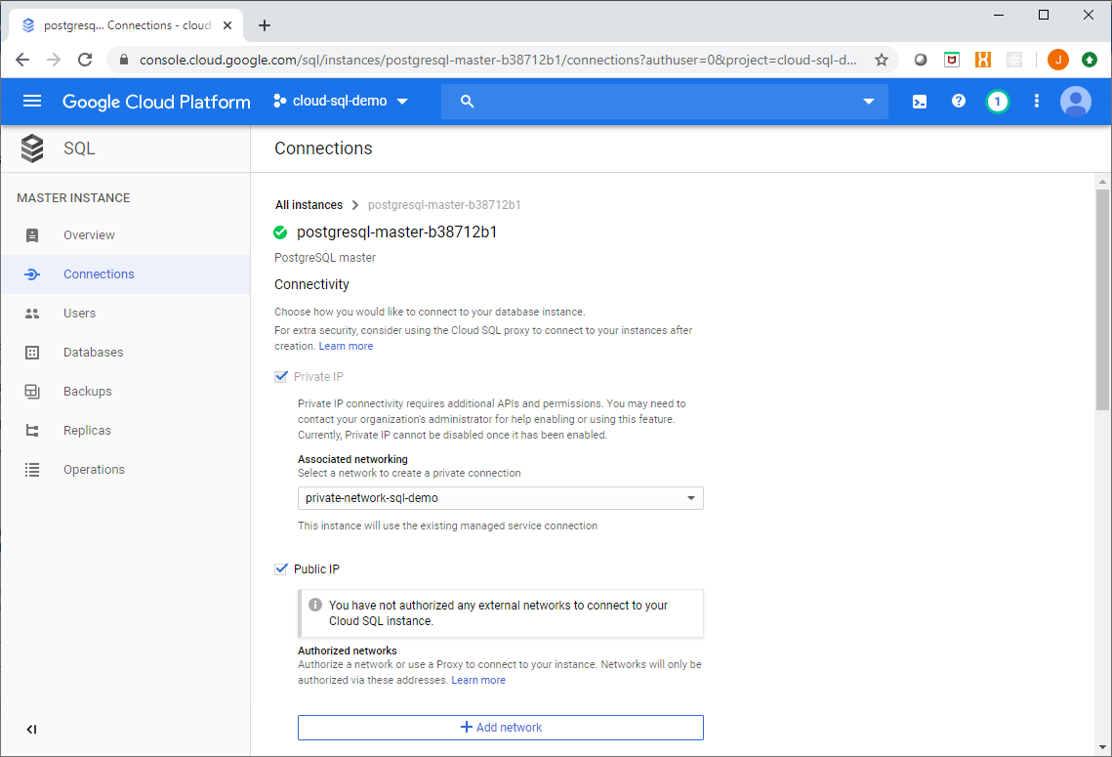Screen dimensions: 1112x757
Task: Reload the page
Action: tap(85, 60)
